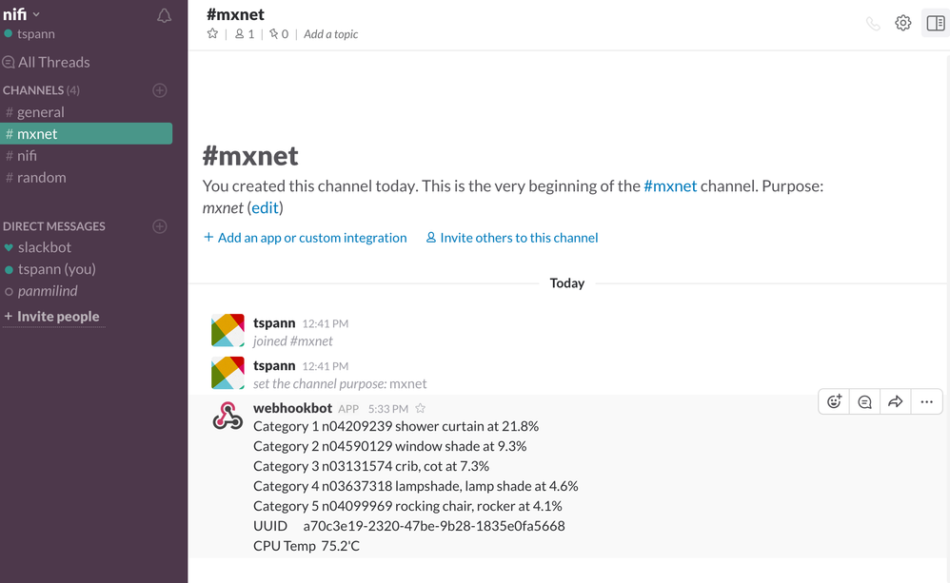Switch to the #general channel
The image size is (950, 583).
[x=43, y=111]
